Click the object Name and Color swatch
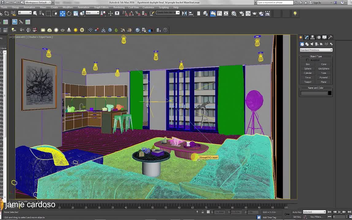This screenshot has width=352, height=220. pos(329,93)
